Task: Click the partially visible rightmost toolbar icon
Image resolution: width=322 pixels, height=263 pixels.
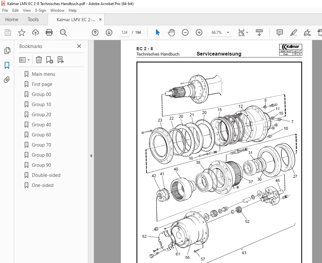Action: click(x=320, y=33)
